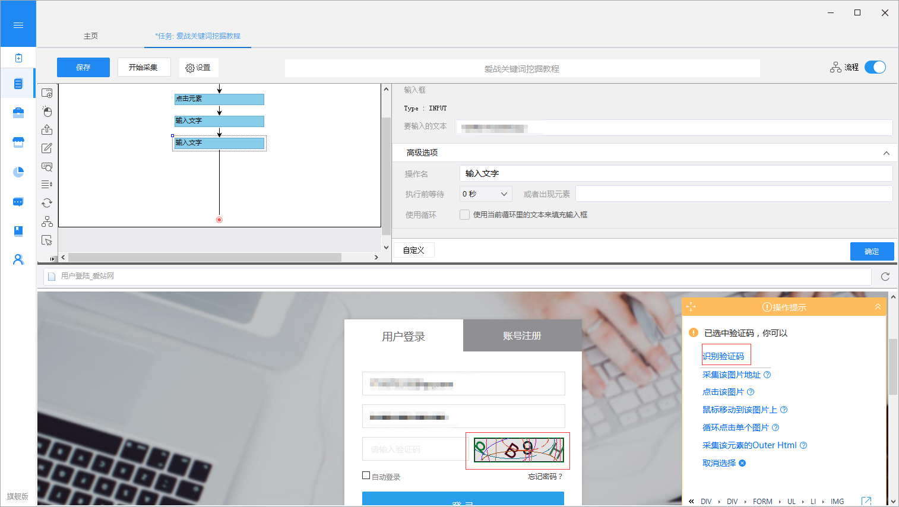899x507 pixels.
Task: Select the branch condition tree tool icon
Action: point(47,221)
